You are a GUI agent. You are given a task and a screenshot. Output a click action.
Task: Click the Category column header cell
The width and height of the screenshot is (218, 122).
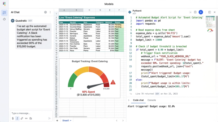pos(100,22)
